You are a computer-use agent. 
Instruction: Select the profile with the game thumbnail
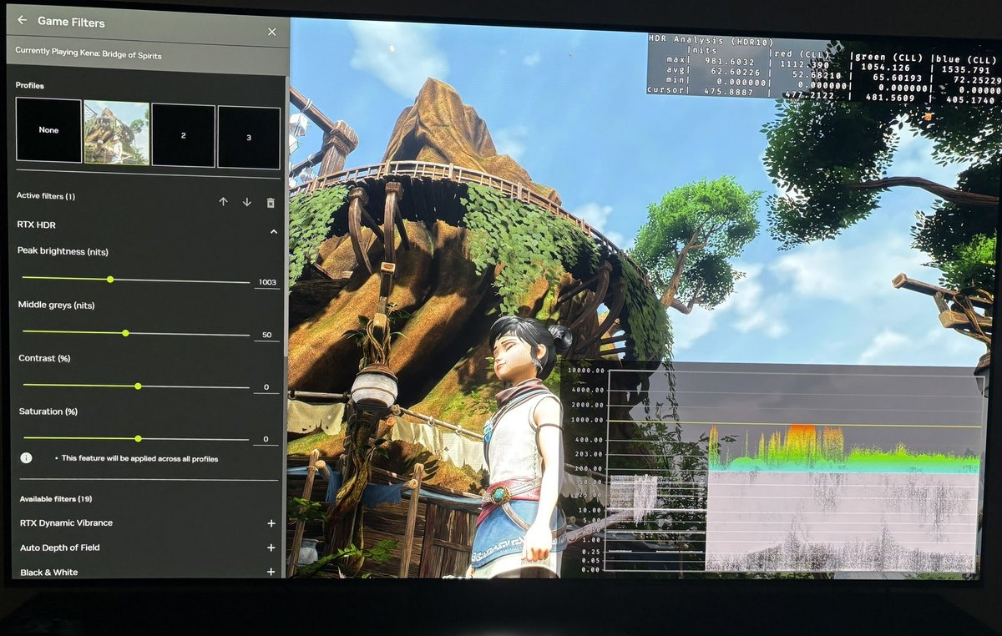point(116,133)
